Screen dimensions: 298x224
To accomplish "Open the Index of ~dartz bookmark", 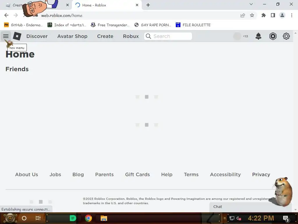I will pos(67,25).
